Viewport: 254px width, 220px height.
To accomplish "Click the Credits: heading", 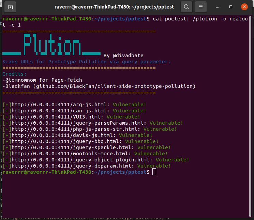I will [14, 74].
